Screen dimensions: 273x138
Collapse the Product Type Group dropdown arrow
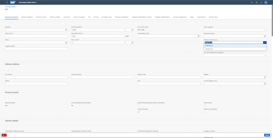click(x=265, y=43)
